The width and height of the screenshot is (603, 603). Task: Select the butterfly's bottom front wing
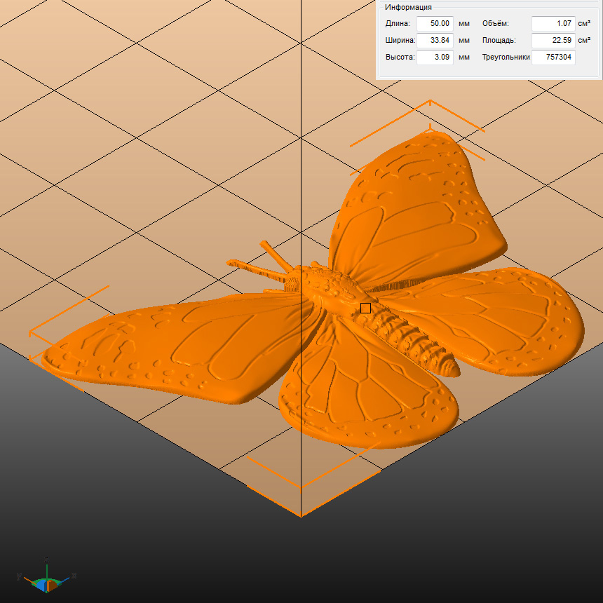(365, 400)
